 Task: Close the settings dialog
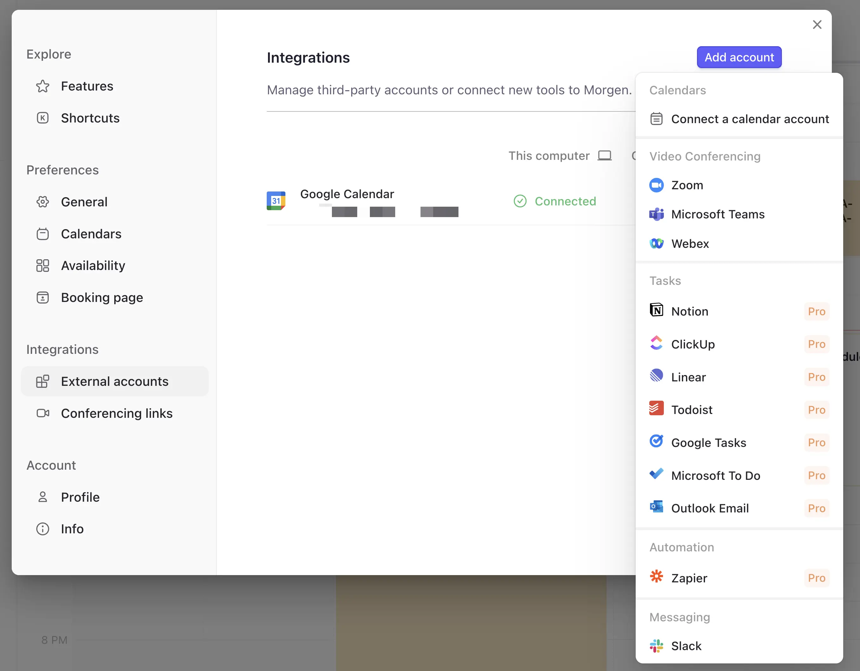pyautogui.click(x=817, y=25)
